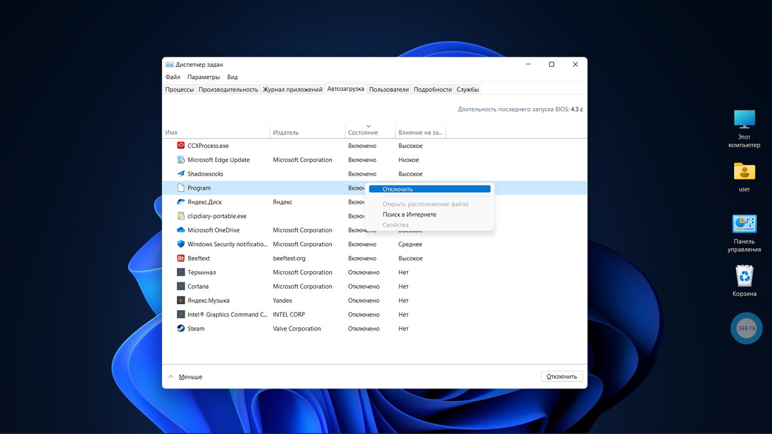This screenshot has height=434, width=772.
Task: Switch to the Процессы tab
Action: click(x=179, y=89)
